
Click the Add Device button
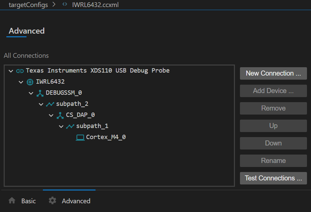pyautogui.click(x=273, y=91)
